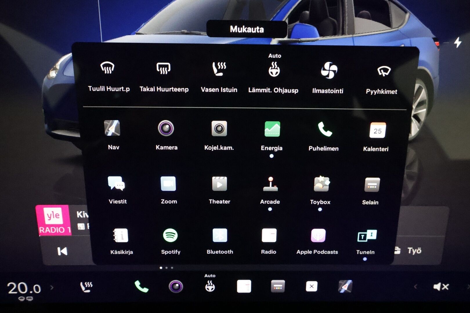The image size is (470, 313).
Task: Click volume down chevron near speaker
Action: 415,287
